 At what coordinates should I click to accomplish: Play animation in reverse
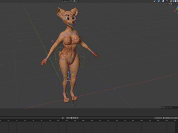(71, 118)
